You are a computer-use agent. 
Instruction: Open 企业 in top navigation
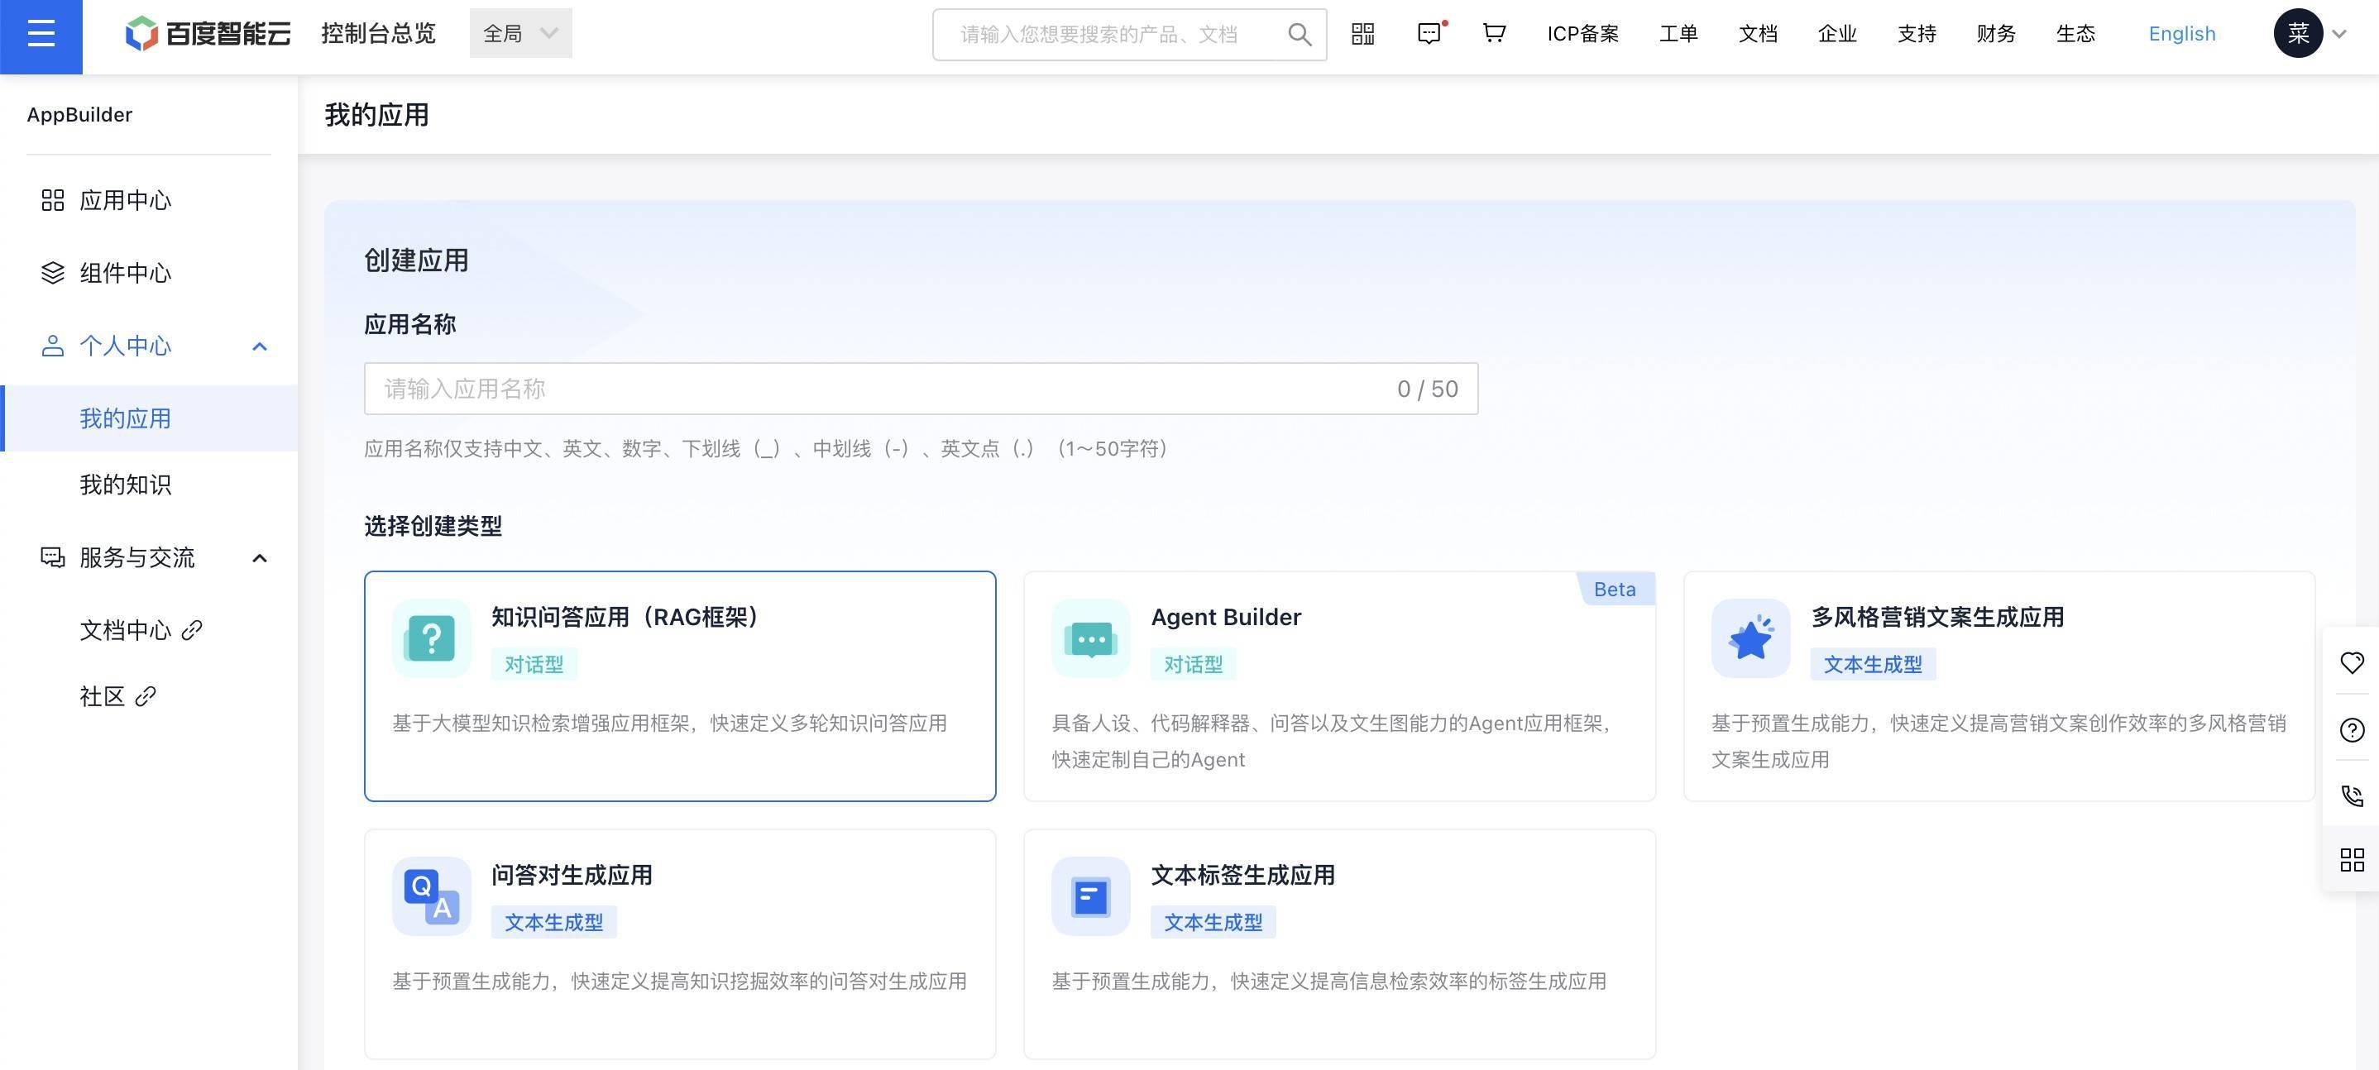tap(1837, 34)
